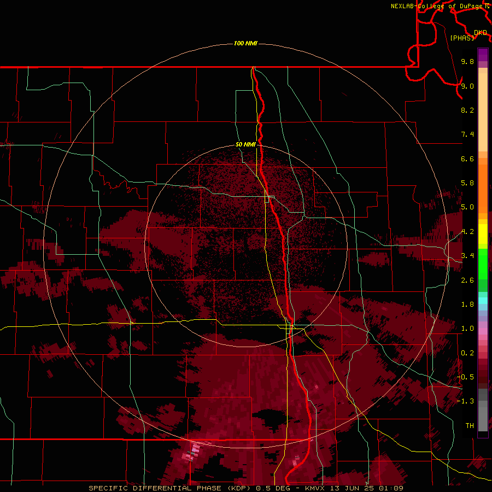Click the 9.0 value on the color scale
The height and width of the screenshot is (492, 492).
467,86
